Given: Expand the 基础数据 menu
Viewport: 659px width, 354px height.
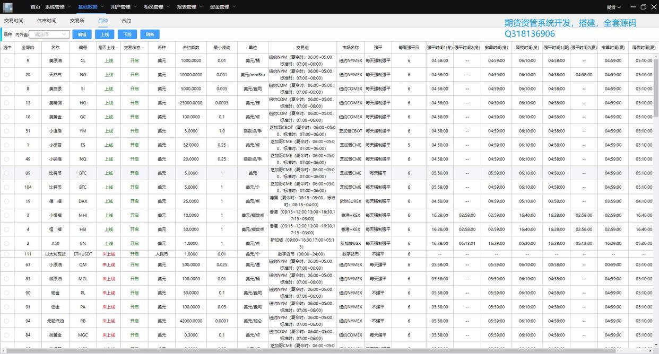Looking at the screenshot, I should point(91,7).
